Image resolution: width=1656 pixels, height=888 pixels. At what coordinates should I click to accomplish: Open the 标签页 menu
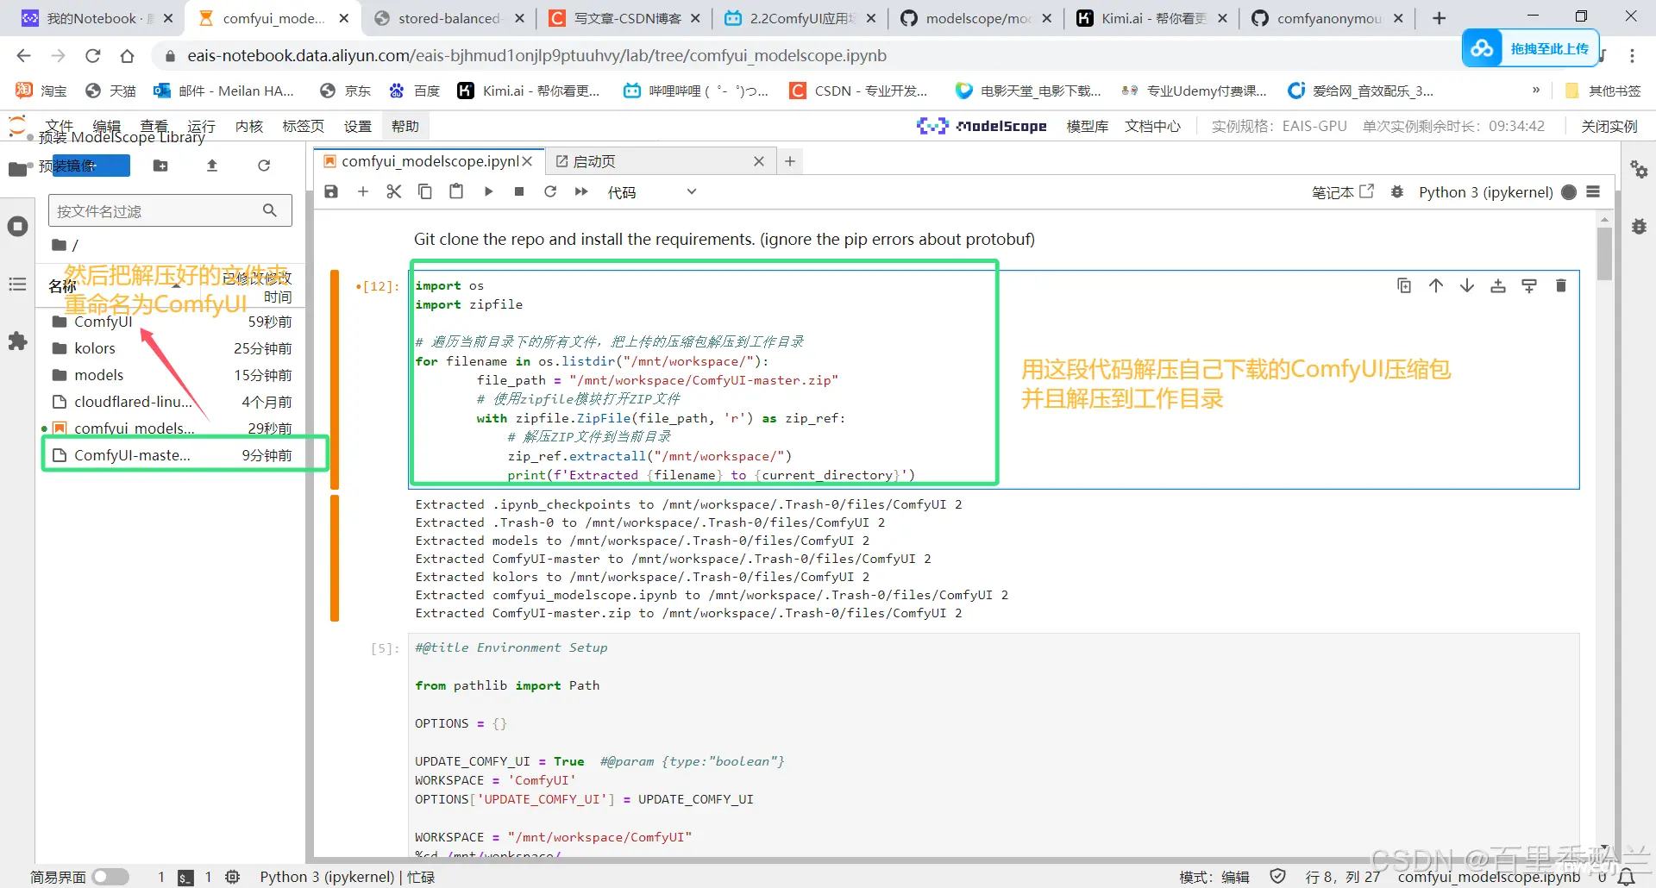(304, 126)
